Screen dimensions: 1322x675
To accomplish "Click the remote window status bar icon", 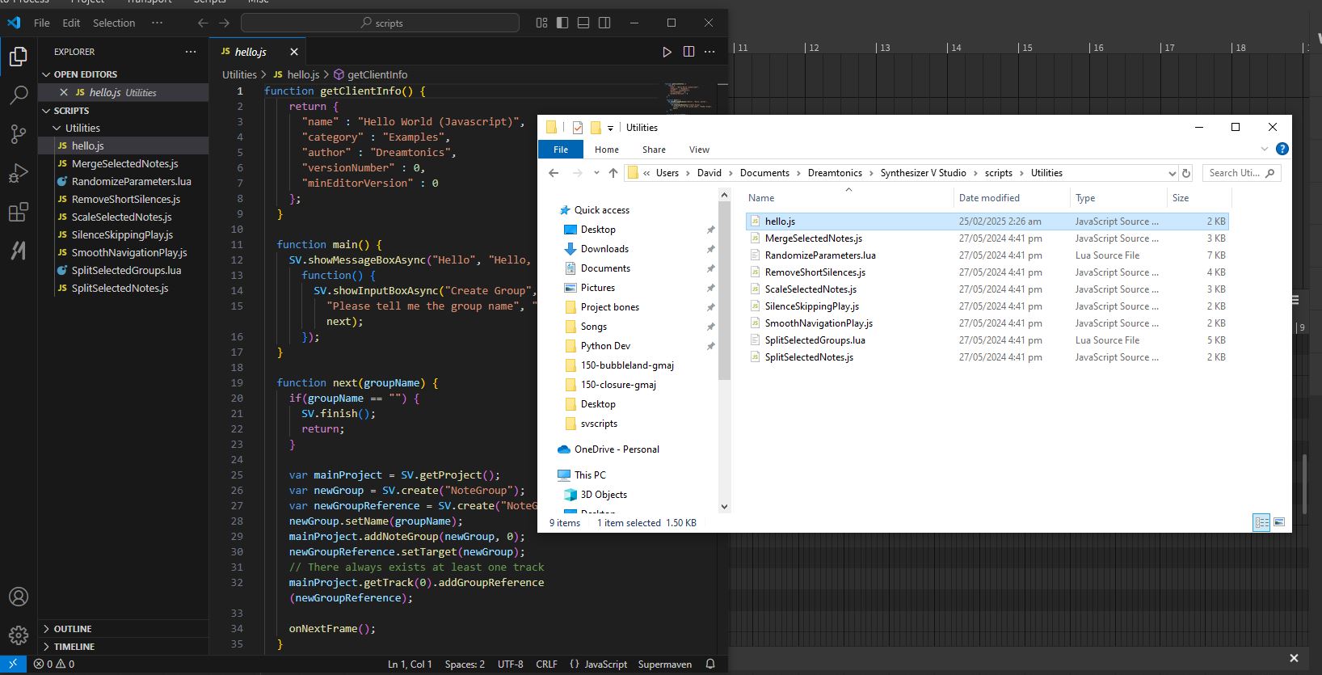I will pos(13,664).
